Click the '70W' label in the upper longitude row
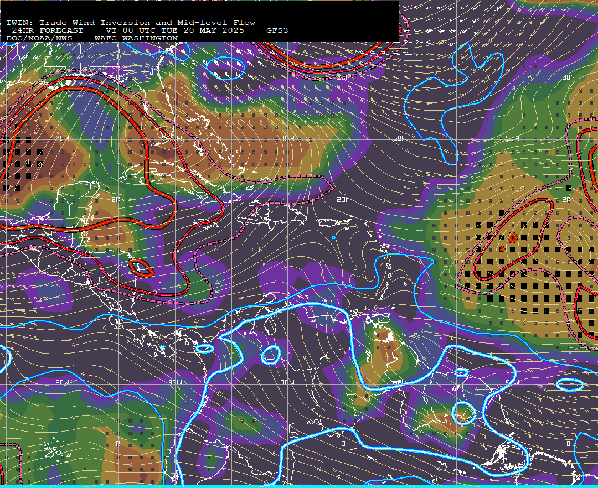Image resolution: width=598 pixels, height=488 pixels. (288, 138)
